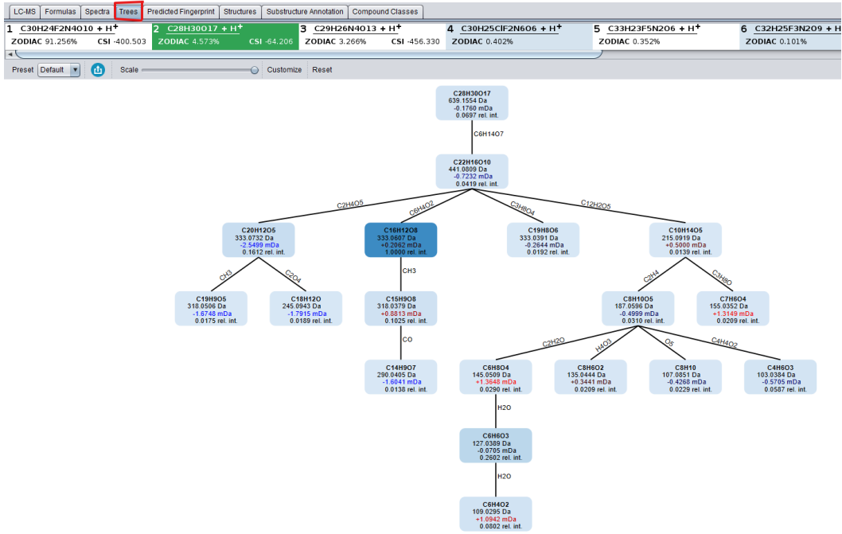Choose candidate 5 C33H23F5N2O6
The height and width of the screenshot is (534, 842).
pyautogui.click(x=665, y=36)
